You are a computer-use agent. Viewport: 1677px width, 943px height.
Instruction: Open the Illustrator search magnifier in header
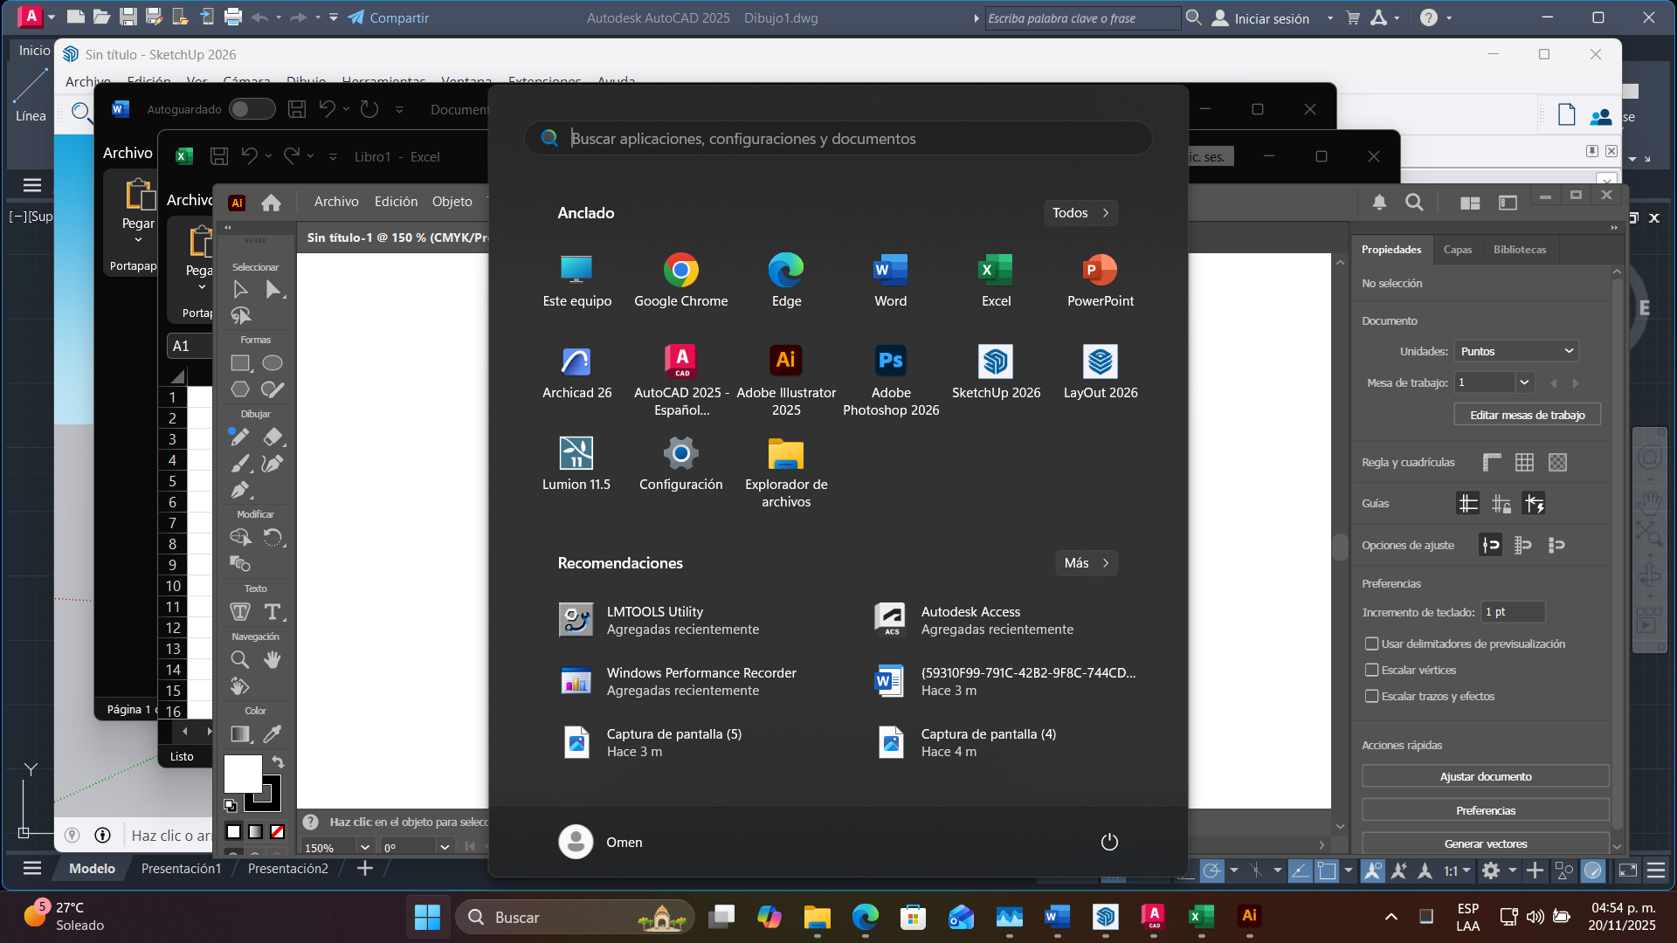1414,203
